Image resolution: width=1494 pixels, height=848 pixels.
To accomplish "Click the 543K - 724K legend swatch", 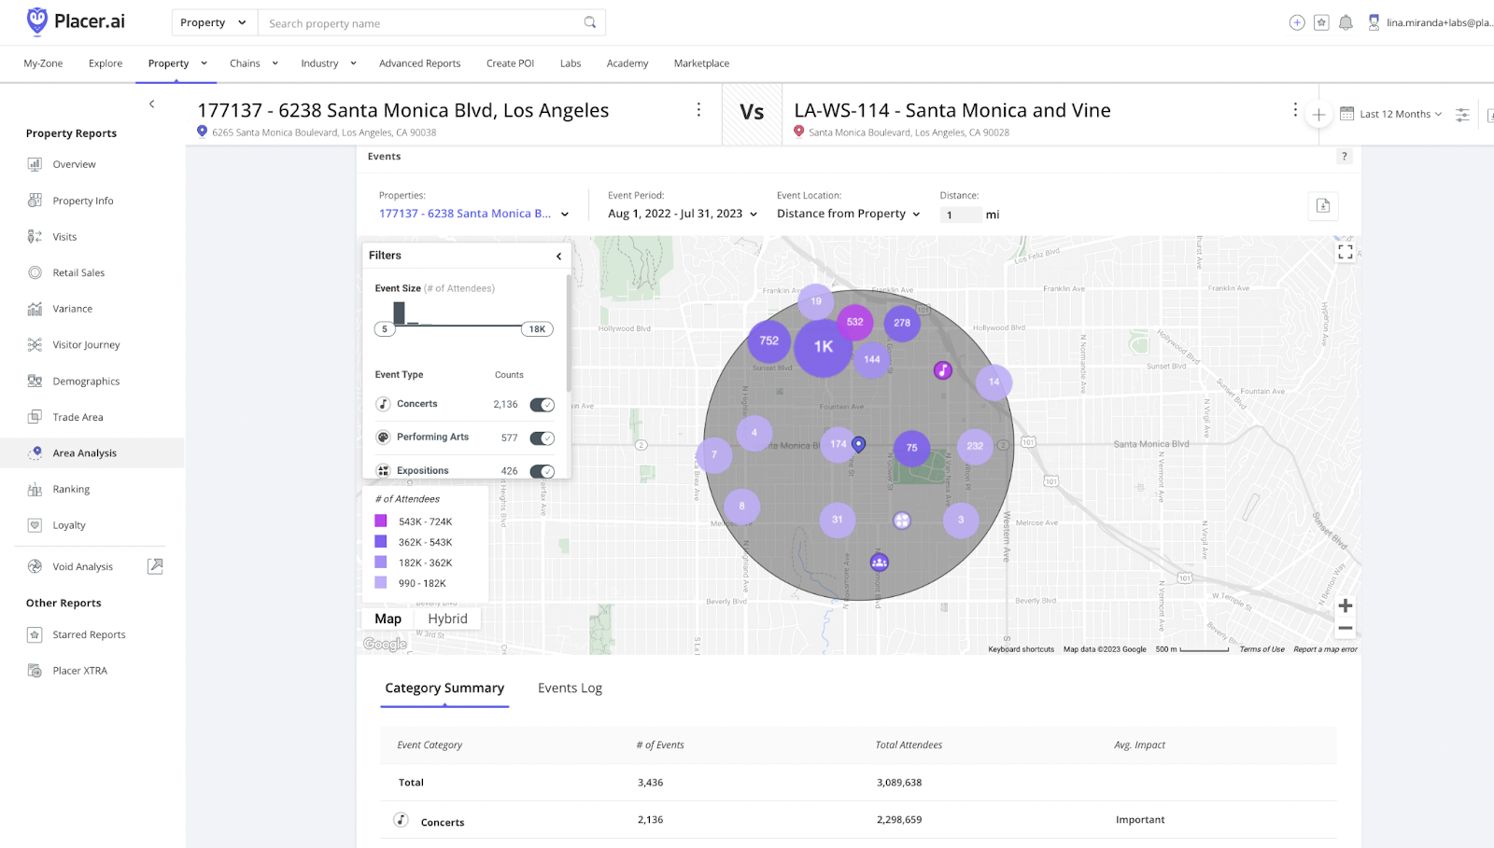I will [x=381, y=521].
